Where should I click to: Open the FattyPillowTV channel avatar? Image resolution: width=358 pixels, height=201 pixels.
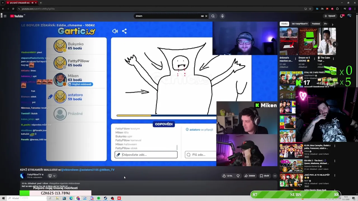23,176
